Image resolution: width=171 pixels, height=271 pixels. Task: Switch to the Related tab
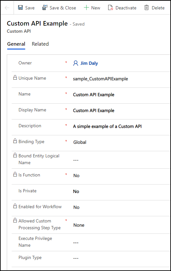click(40, 44)
